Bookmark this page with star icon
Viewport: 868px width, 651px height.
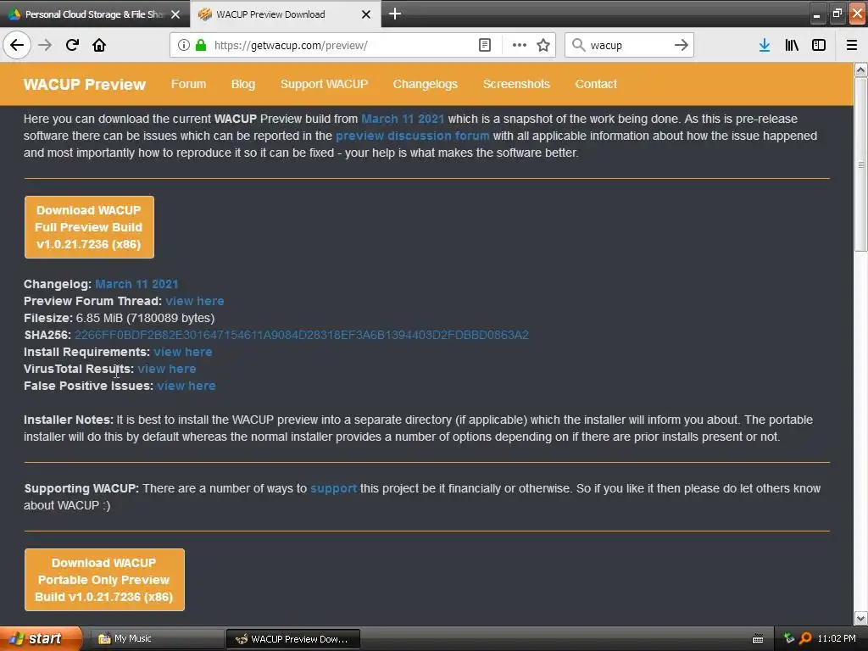point(543,45)
